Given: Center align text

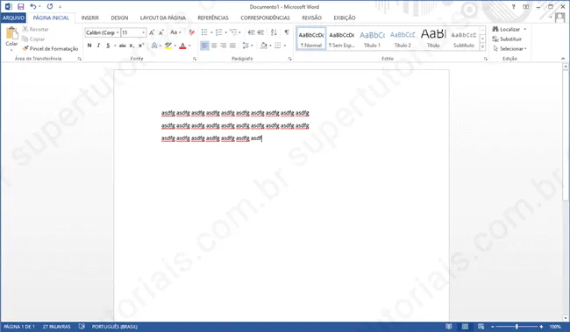Looking at the screenshot, I should coord(214,46).
